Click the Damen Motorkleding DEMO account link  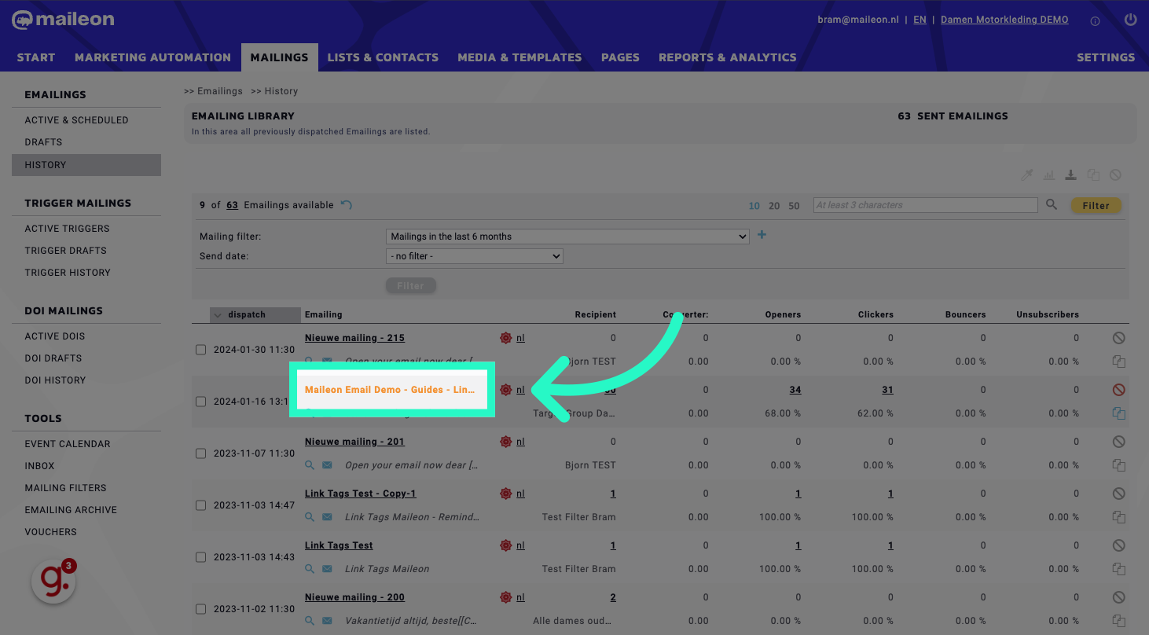1004,20
